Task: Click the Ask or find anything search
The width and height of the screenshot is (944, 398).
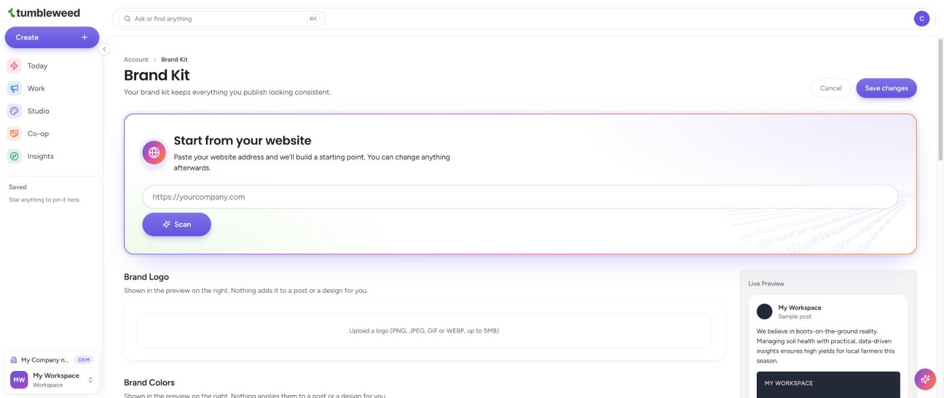Action: (x=222, y=19)
